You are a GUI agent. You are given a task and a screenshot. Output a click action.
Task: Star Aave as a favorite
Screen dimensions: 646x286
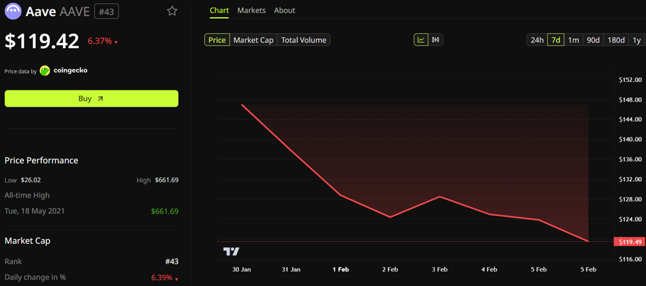point(172,11)
